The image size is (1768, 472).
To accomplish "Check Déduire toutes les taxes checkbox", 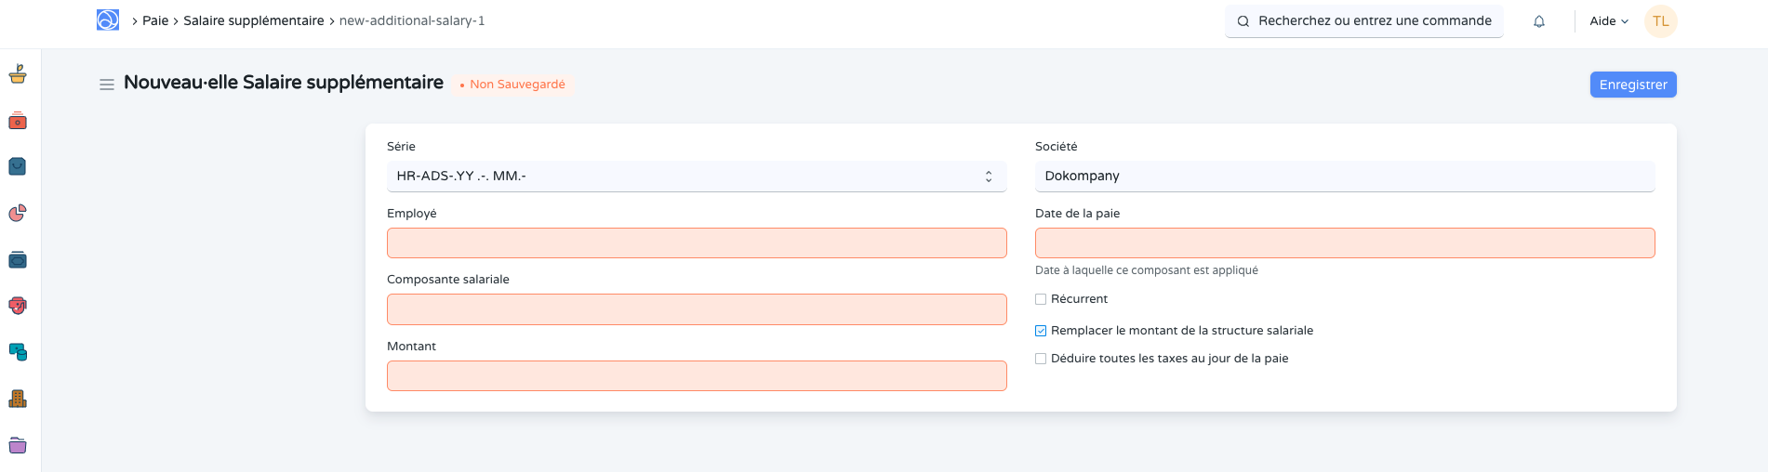I will point(1041,359).
